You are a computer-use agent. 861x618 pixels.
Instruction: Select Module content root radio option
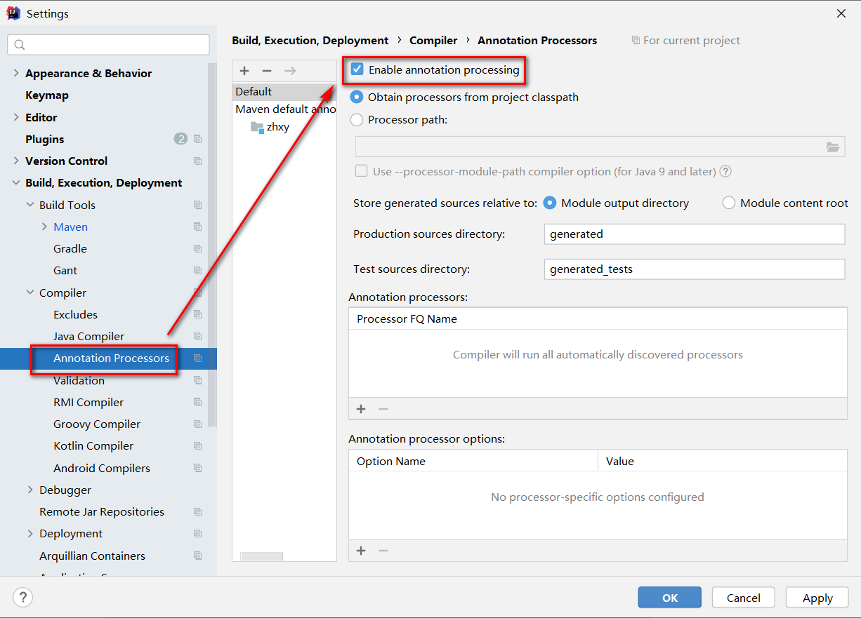click(x=729, y=203)
